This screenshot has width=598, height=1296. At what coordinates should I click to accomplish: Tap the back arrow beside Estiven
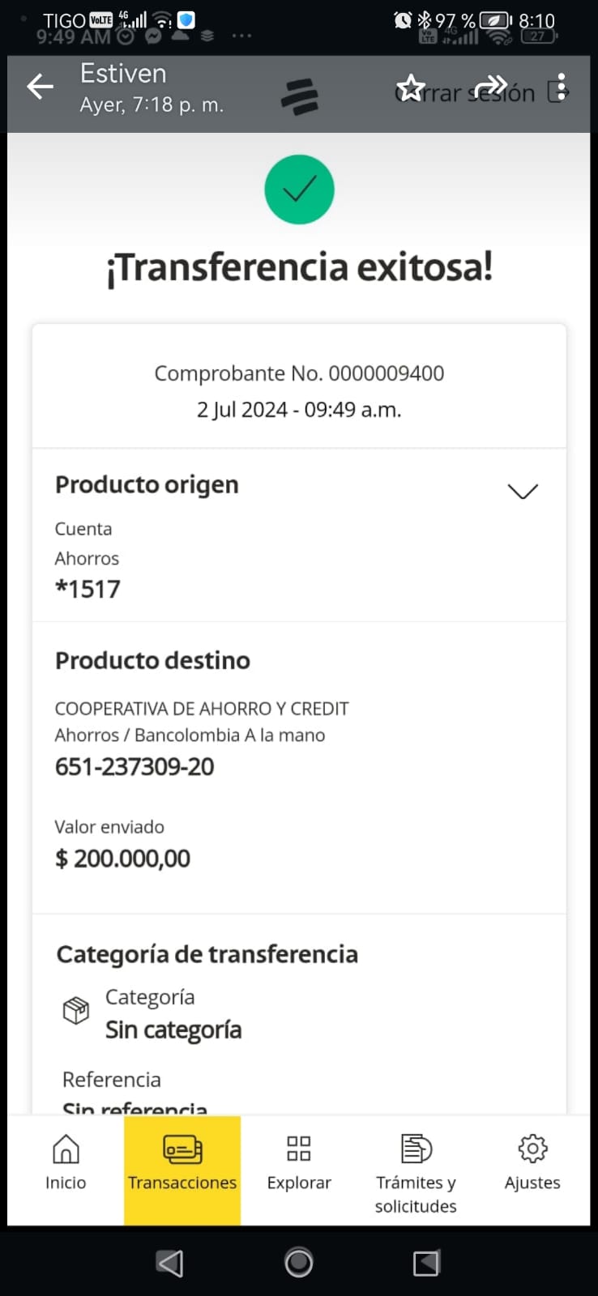click(40, 87)
